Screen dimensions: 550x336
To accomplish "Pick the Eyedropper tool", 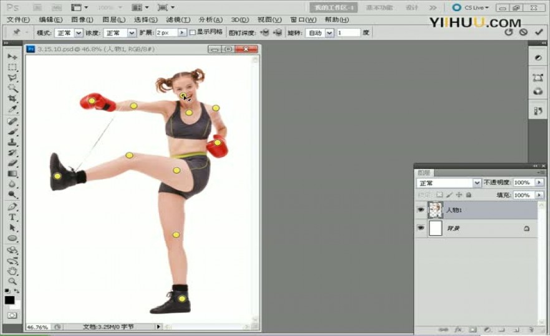I will [x=12, y=110].
